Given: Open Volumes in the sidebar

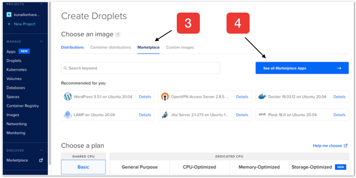Looking at the screenshot, I should (x=14, y=79).
